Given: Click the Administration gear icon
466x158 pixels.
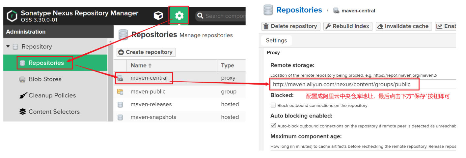Looking at the screenshot, I should 179,15.
